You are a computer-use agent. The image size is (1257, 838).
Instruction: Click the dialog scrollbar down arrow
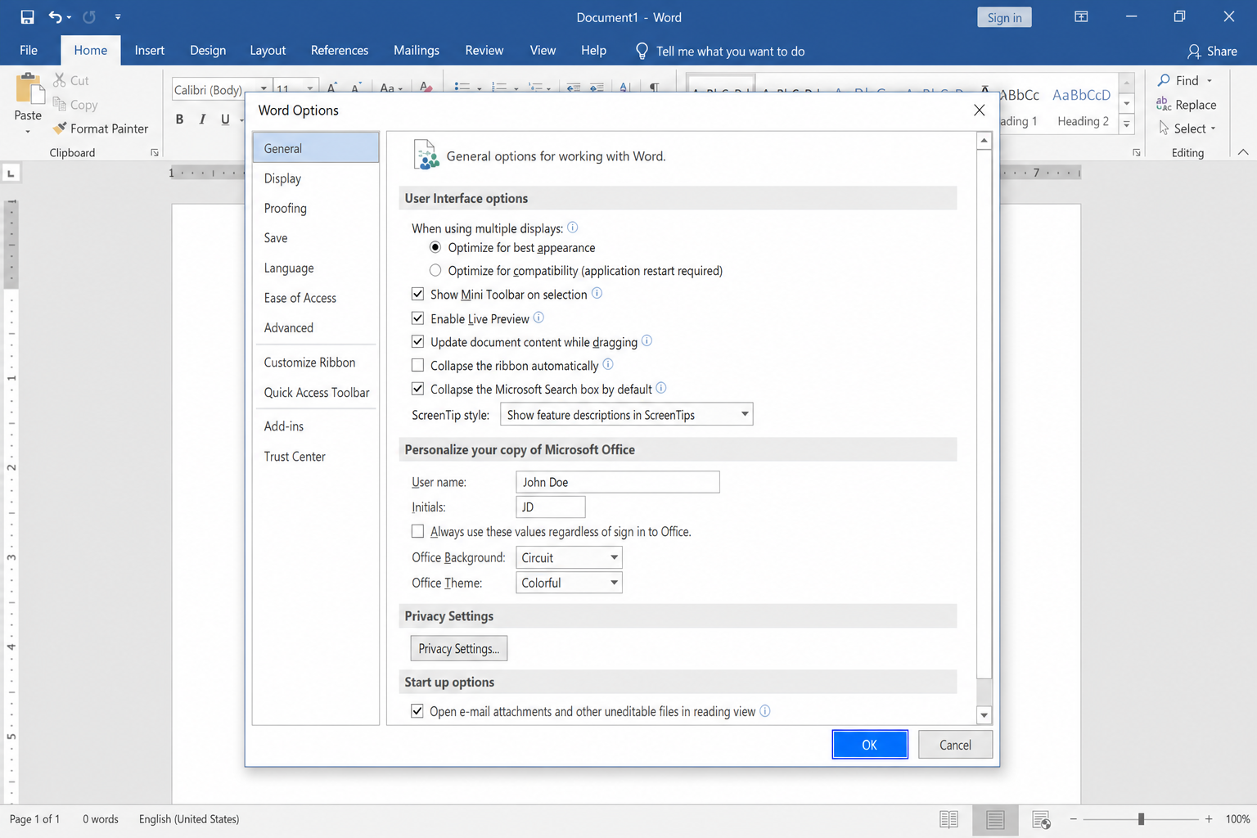[x=984, y=714]
